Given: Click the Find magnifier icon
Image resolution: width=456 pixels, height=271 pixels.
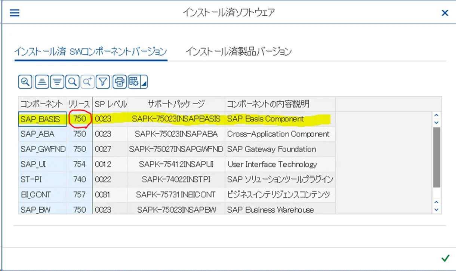Looking at the screenshot, I should (x=72, y=81).
